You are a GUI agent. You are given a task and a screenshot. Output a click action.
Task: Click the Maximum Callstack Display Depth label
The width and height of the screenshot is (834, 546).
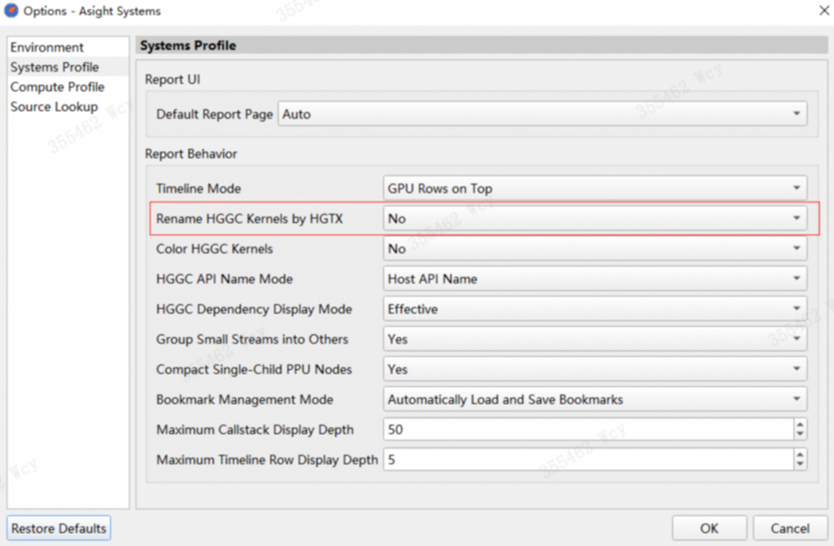click(x=255, y=429)
